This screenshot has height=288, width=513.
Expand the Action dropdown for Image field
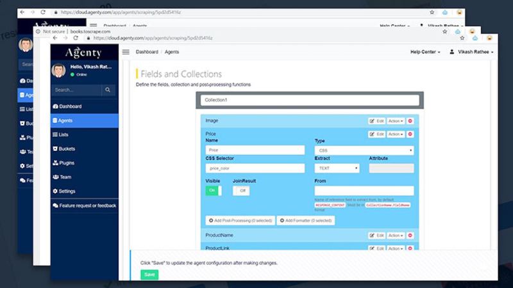(x=395, y=120)
